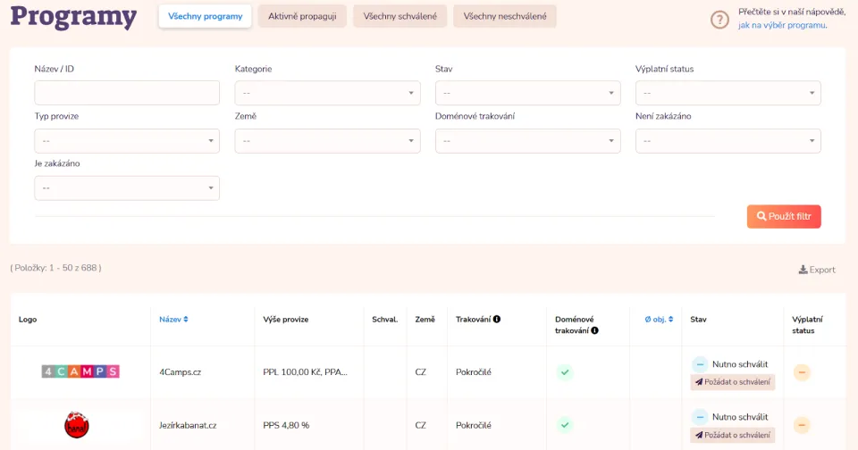Screen dimensions: 858x450
Task: Click the CZ country cell for 4Camps.cz
Action: point(420,372)
